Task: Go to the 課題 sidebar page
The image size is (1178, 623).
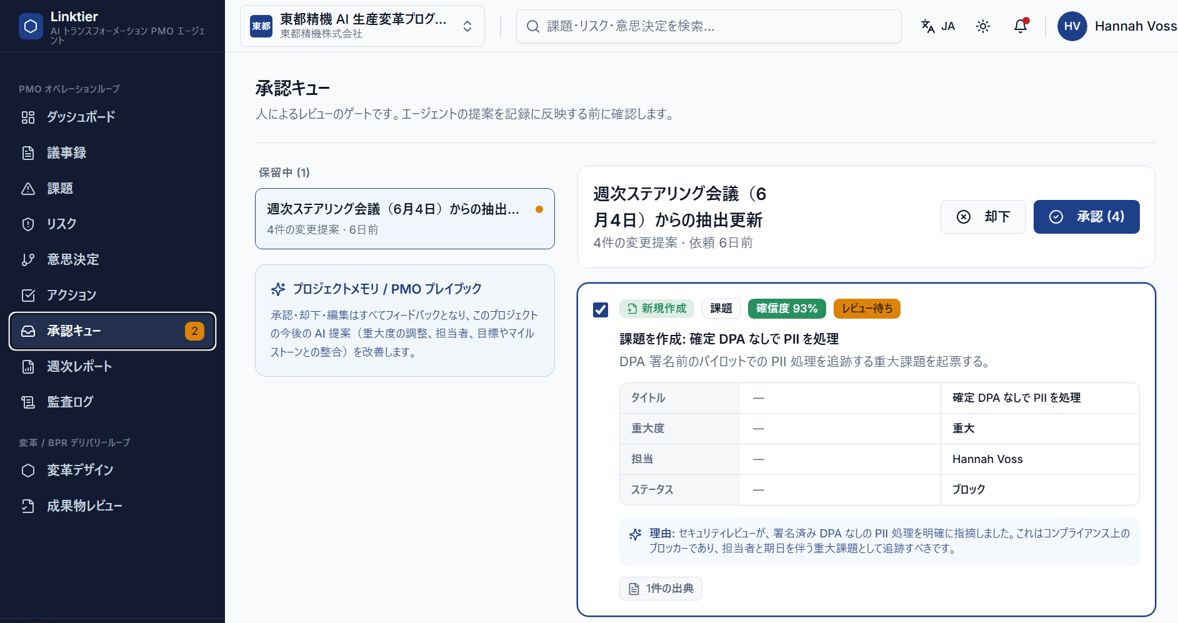Action: click(x=112, y=189)
